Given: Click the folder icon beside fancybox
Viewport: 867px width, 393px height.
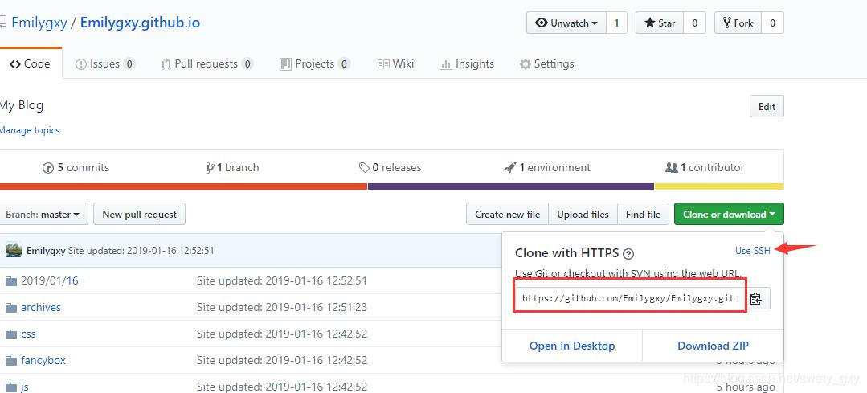Looking at the screenshot, I should (11, 360).
